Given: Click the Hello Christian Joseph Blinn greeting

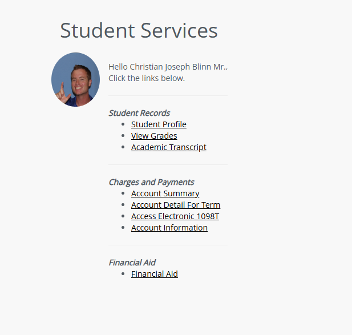Looking at the screenshot, I should [168, 67].
